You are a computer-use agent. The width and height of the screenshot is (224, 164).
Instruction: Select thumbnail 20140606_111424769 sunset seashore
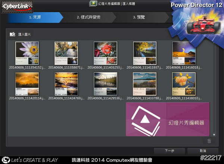[x=66, y=84]
